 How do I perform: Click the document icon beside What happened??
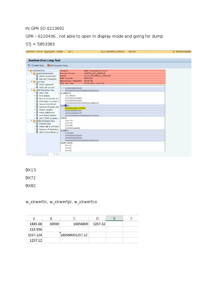[x=37, y=85]
